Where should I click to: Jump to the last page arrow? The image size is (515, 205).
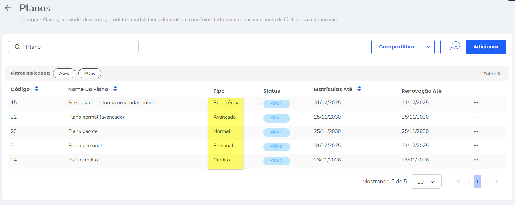496,182
